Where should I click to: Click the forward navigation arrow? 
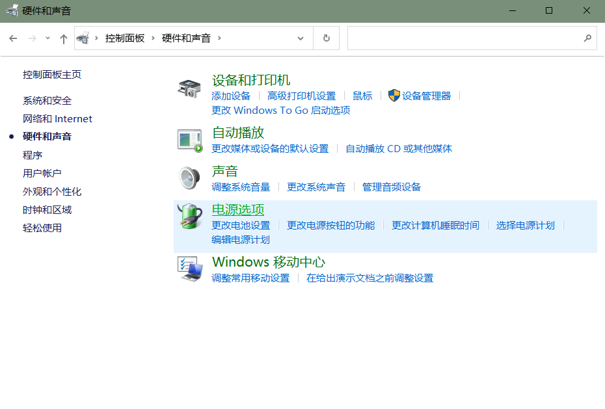[x=33, y=38]
